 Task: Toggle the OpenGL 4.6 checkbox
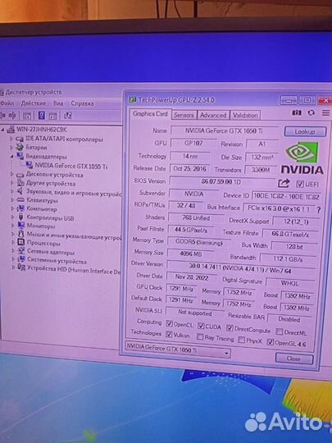click(x=271, y=342)
